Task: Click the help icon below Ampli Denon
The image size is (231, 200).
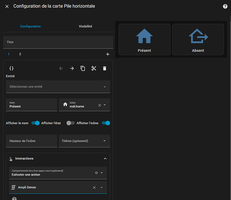Action: [x=14, y=198]
